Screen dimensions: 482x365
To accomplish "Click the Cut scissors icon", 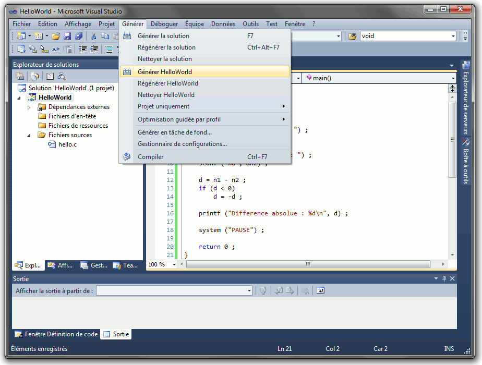I will click(93, 36).
